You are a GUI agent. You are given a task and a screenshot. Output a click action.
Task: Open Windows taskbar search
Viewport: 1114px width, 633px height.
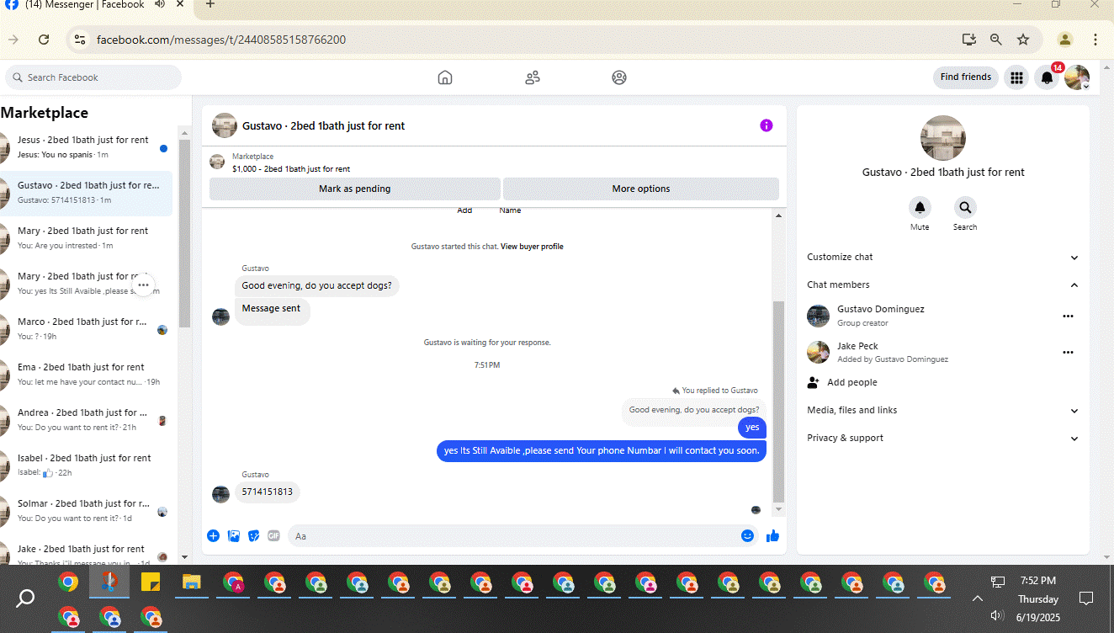(x=25, y=598)
